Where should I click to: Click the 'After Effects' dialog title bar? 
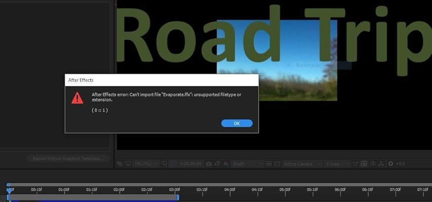(x=162, y=80)
